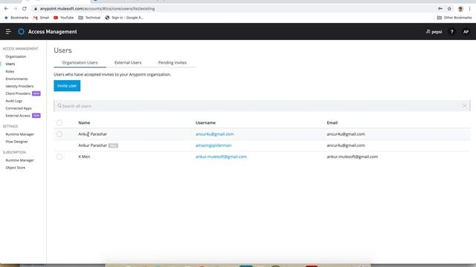The width and height of the screenshot is (476, 267).
Task: Click the X Men name cell
Action: pos(84,156)
